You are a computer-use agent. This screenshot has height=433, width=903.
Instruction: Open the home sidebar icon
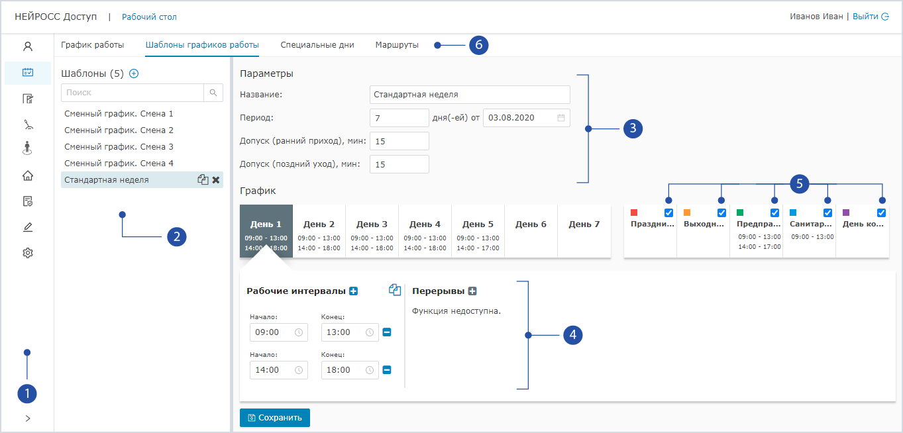point(28,175)
